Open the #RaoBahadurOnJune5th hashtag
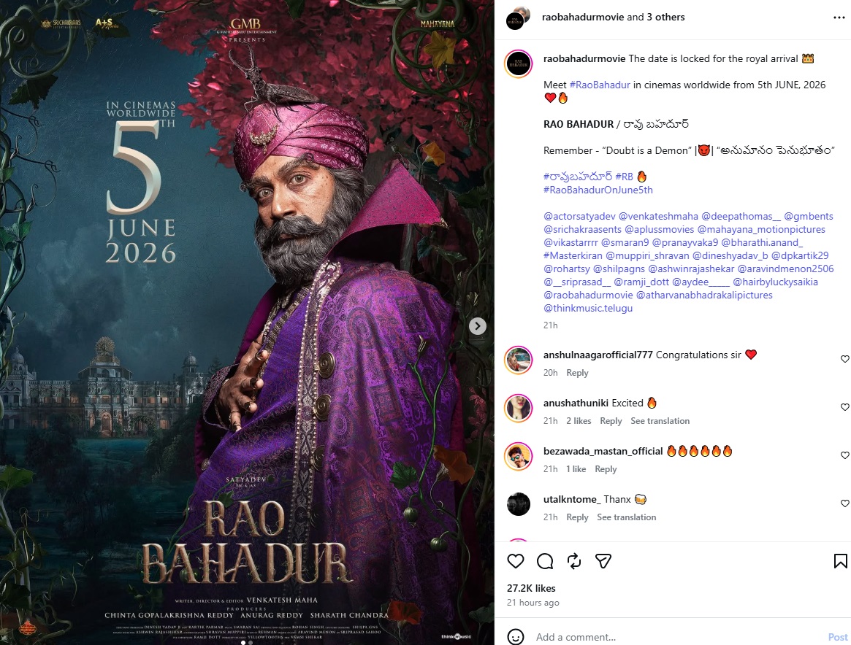This screenshot has height=645, width=851. pos(598,190)
